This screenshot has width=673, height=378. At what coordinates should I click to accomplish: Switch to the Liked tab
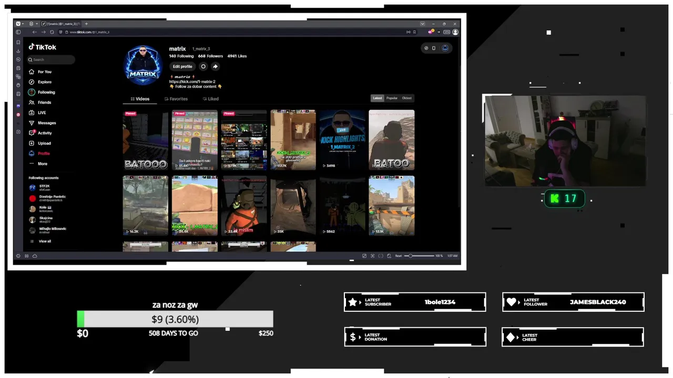(x=210, y=99)
